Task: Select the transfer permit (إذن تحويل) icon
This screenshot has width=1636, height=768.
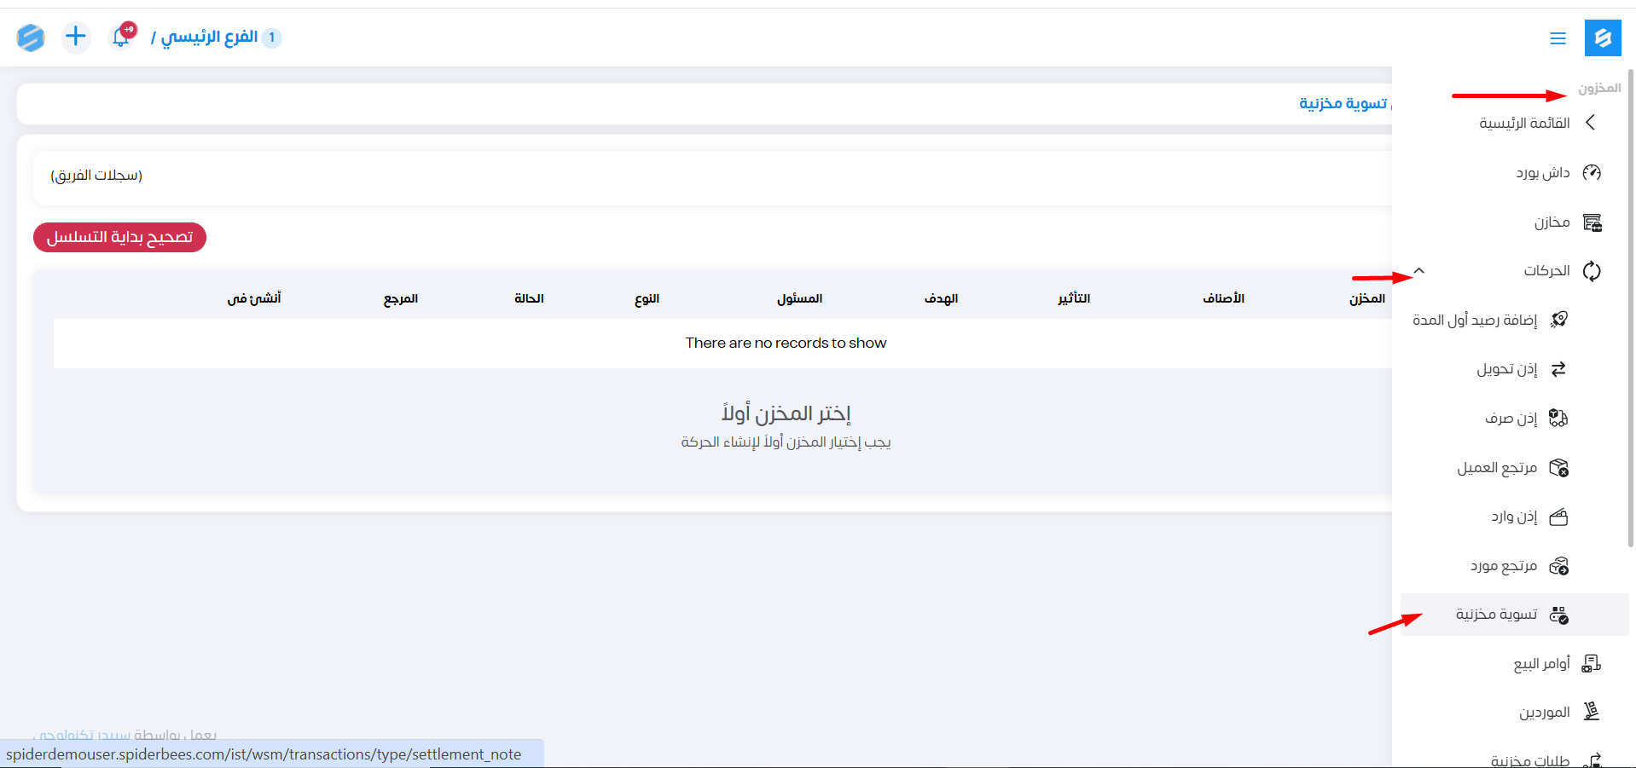Action: (x=1558, y=369)
